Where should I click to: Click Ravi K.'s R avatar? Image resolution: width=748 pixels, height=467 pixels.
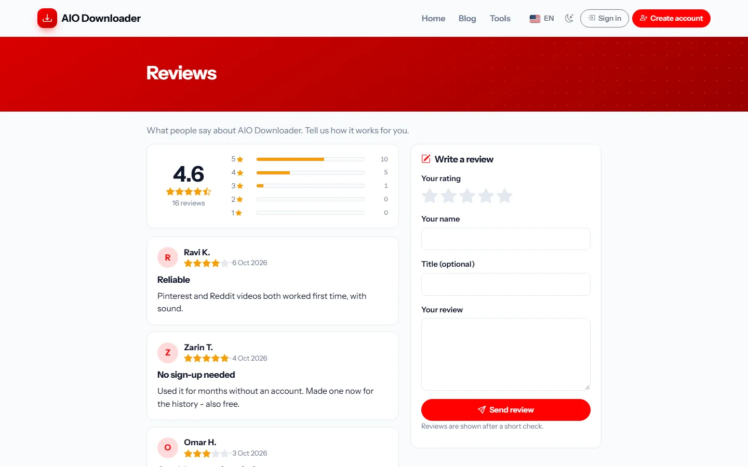point(168,257)
